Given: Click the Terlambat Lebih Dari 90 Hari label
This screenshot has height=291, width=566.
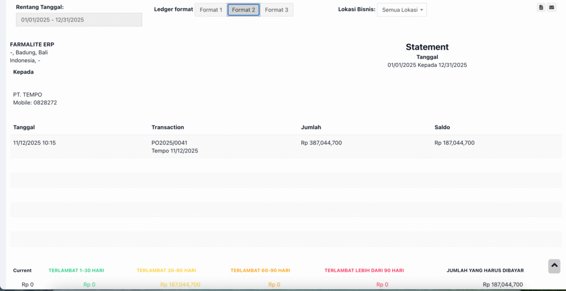Looking at the screenshot, I should pos(364,271).
